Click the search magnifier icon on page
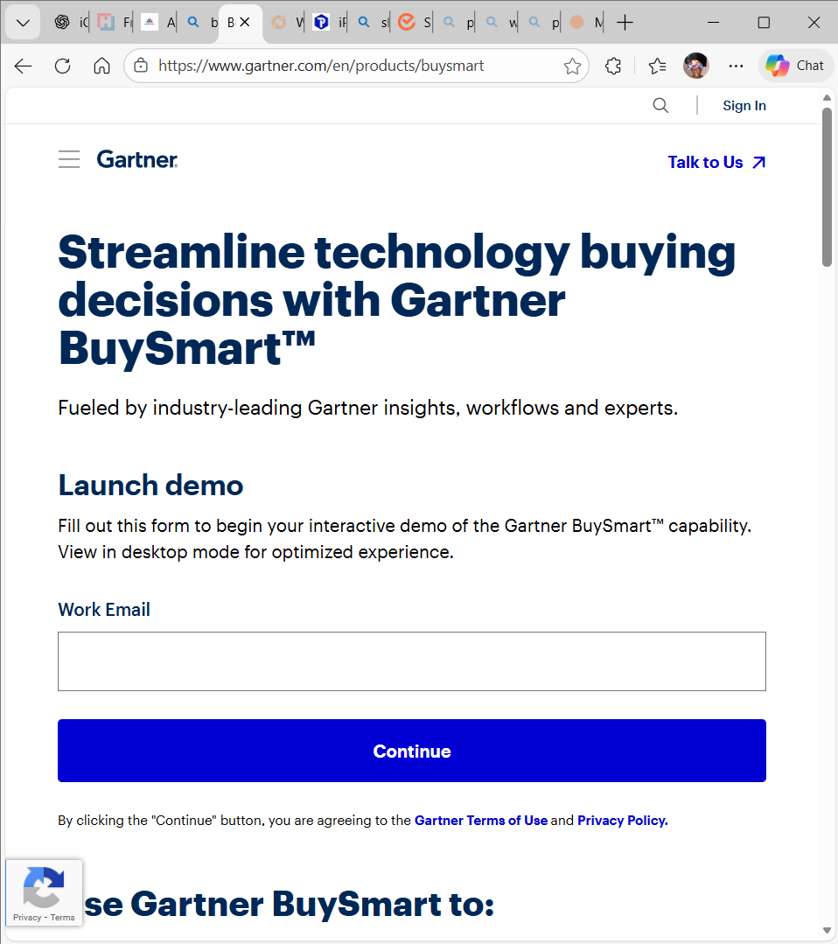The width and height of the screenshot is (838, 944). coord(660,106)
